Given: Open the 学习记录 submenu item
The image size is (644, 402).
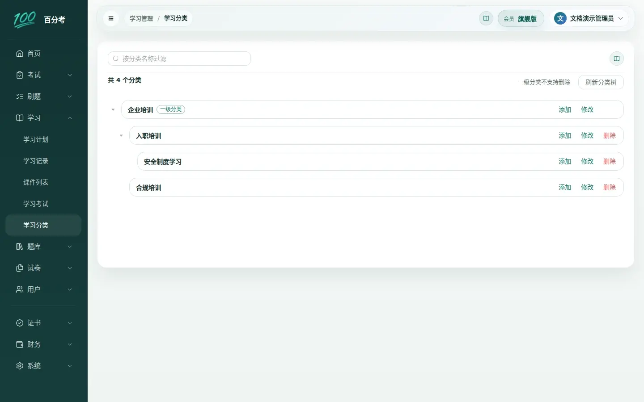Looking at the screenshot, I should pyautogui.click(x=43, y=161).
